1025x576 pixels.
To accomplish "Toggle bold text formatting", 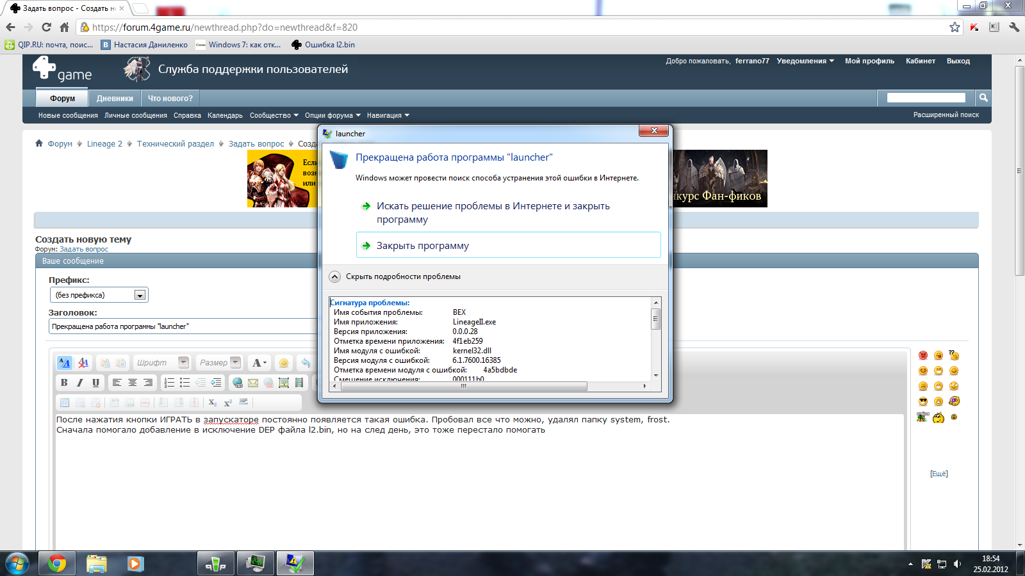I will point(64,383).
